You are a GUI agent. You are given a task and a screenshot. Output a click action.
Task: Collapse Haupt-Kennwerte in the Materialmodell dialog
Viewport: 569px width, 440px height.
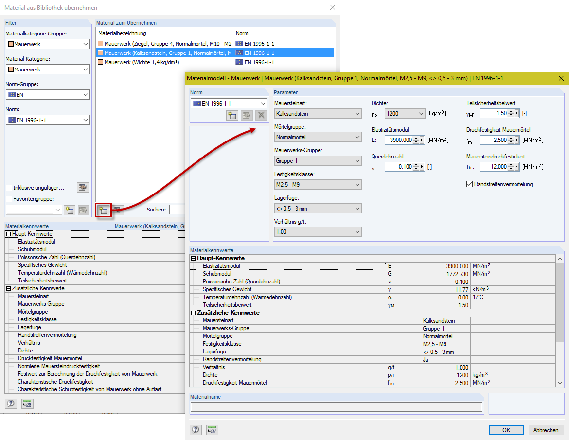pos(194,258)
